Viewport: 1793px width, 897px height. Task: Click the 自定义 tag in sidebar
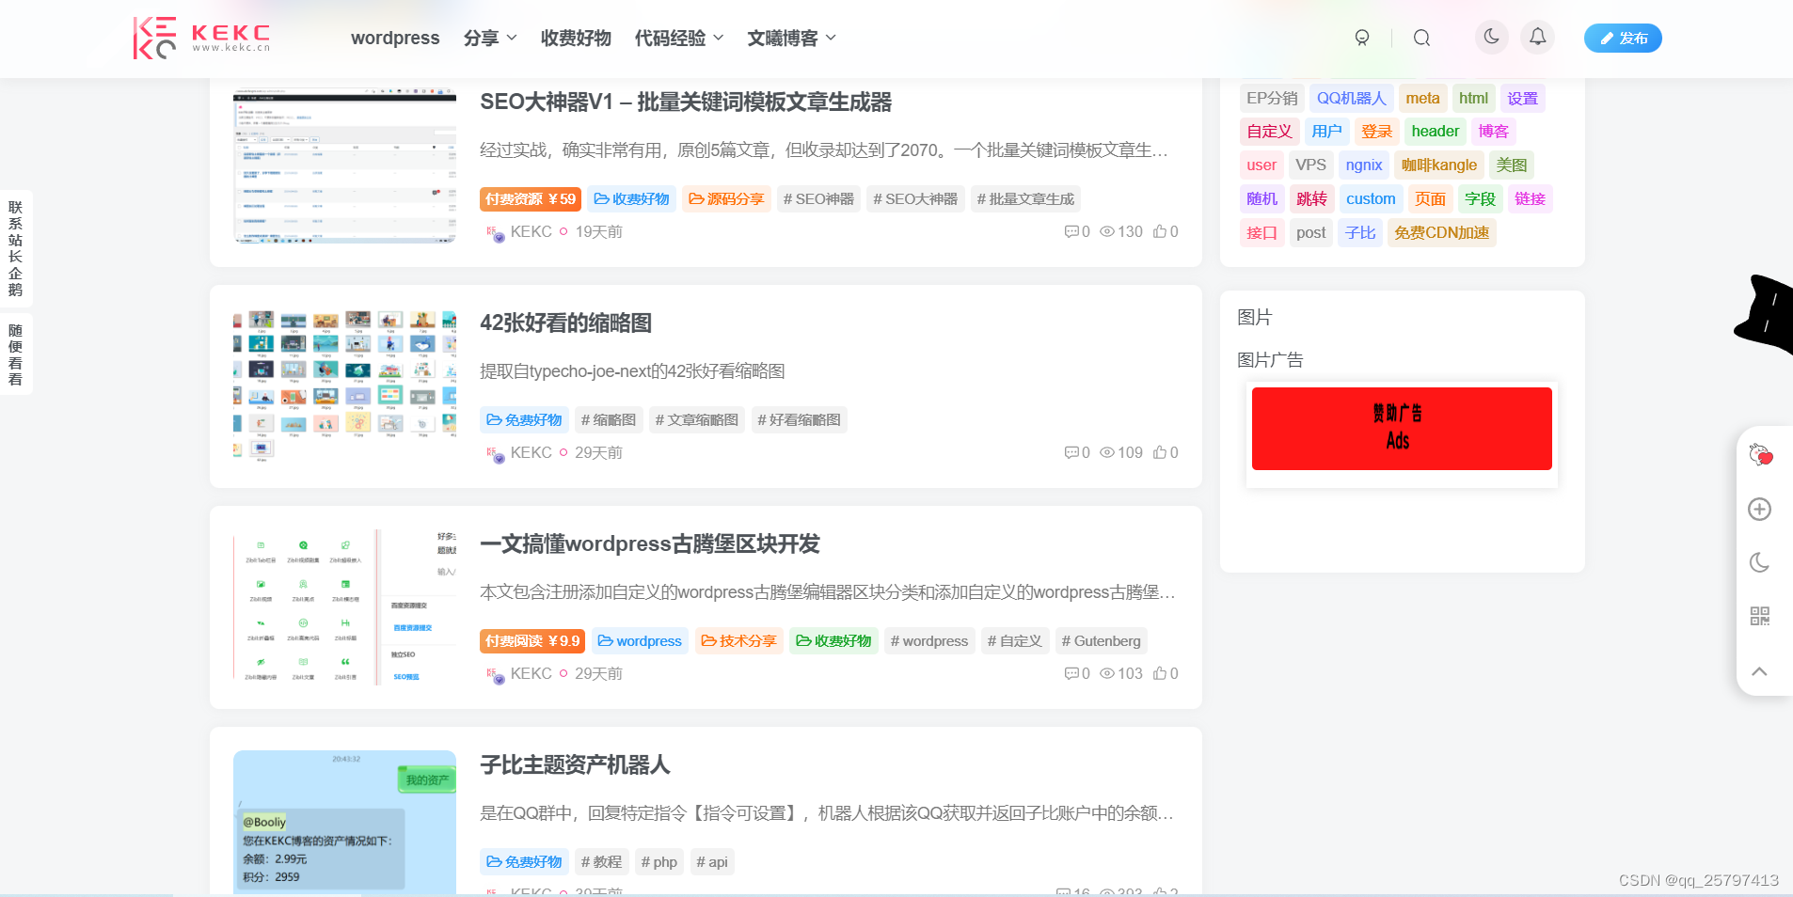pos(1269,131)
